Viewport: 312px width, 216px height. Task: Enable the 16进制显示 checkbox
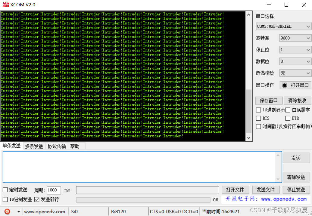tap(258, 110)
